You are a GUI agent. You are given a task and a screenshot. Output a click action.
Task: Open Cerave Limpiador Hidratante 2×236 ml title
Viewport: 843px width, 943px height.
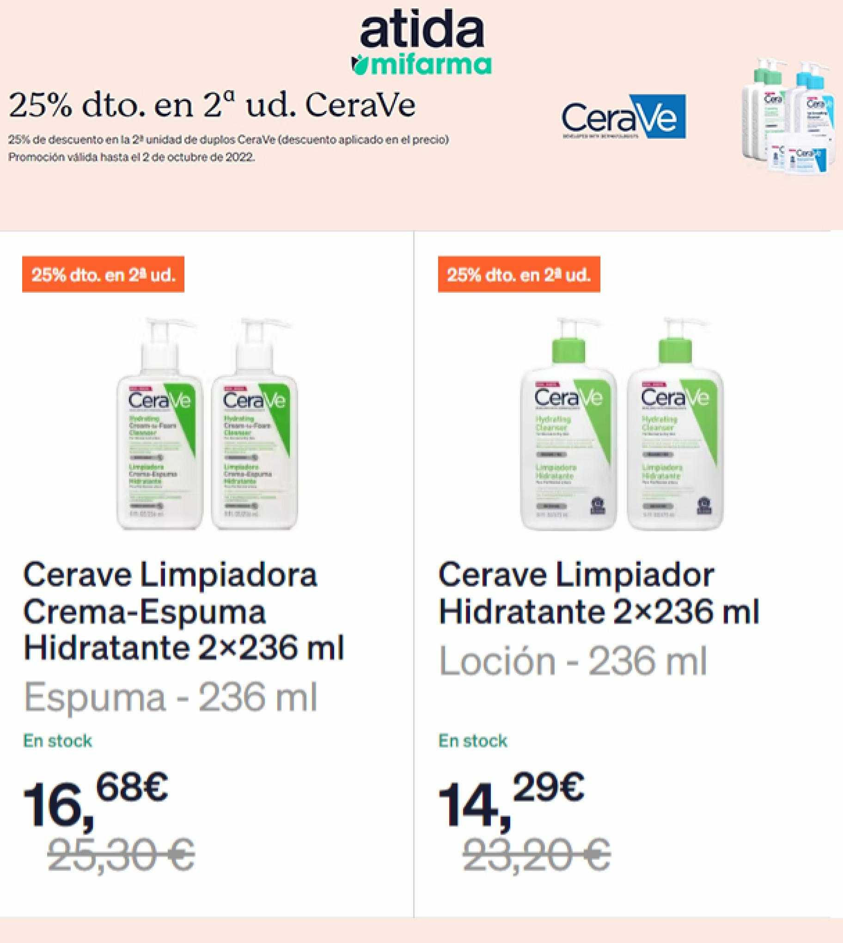599,594
